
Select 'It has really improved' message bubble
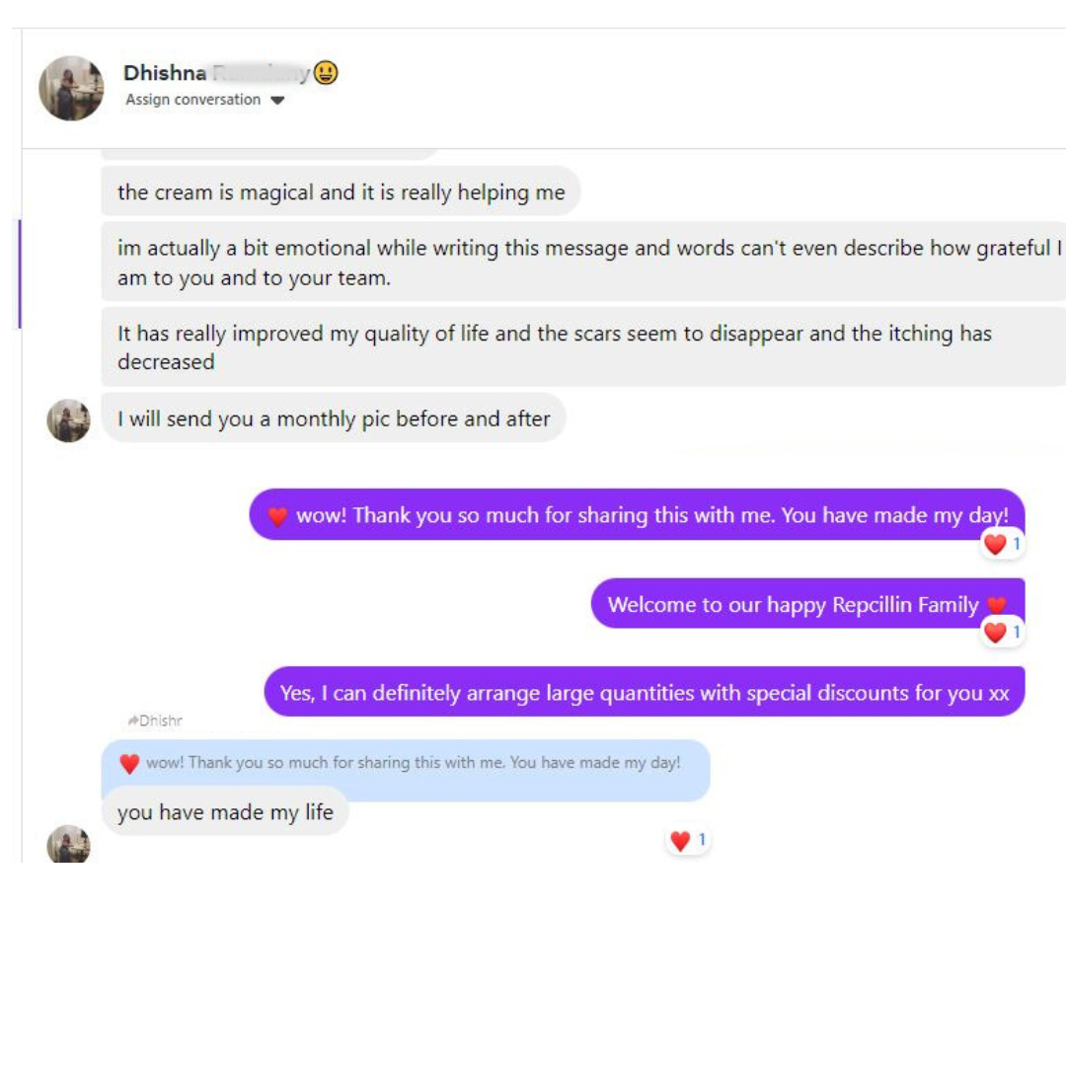click(584, 347)
